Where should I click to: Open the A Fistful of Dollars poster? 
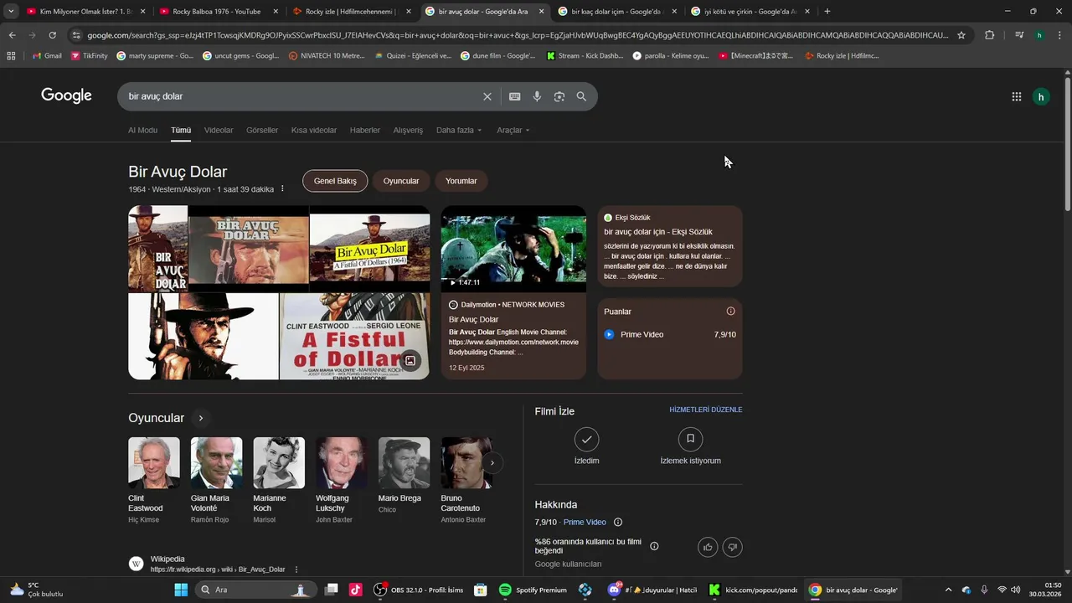point(354,336)
